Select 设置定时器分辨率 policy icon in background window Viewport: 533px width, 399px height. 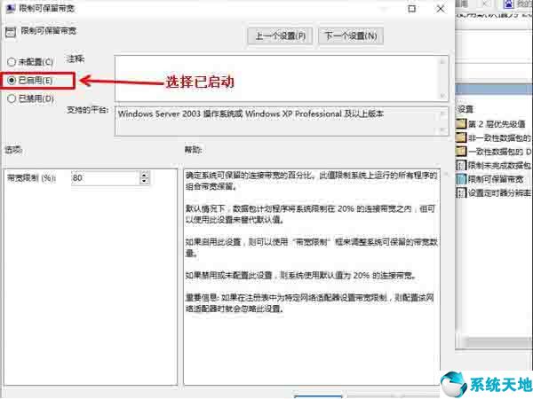[x=460, y=192]
